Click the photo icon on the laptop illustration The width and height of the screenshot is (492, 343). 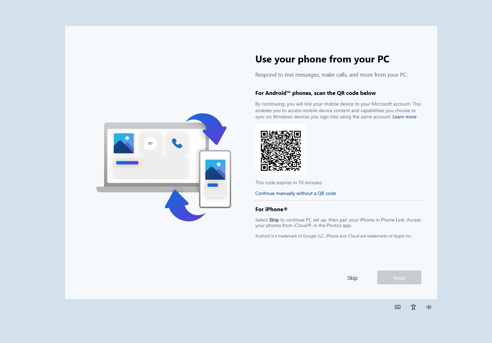[x=124, y=143]
